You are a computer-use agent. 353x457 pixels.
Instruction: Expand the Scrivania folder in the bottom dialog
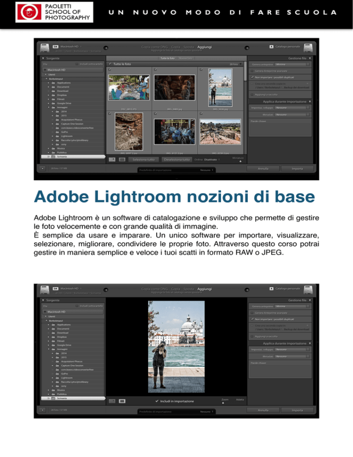point(49,398)
